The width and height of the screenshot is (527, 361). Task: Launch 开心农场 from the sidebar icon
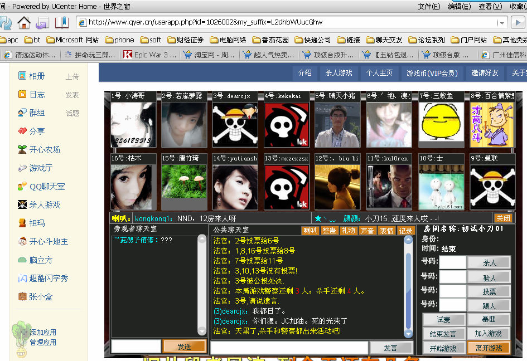[x=22, y=149]
